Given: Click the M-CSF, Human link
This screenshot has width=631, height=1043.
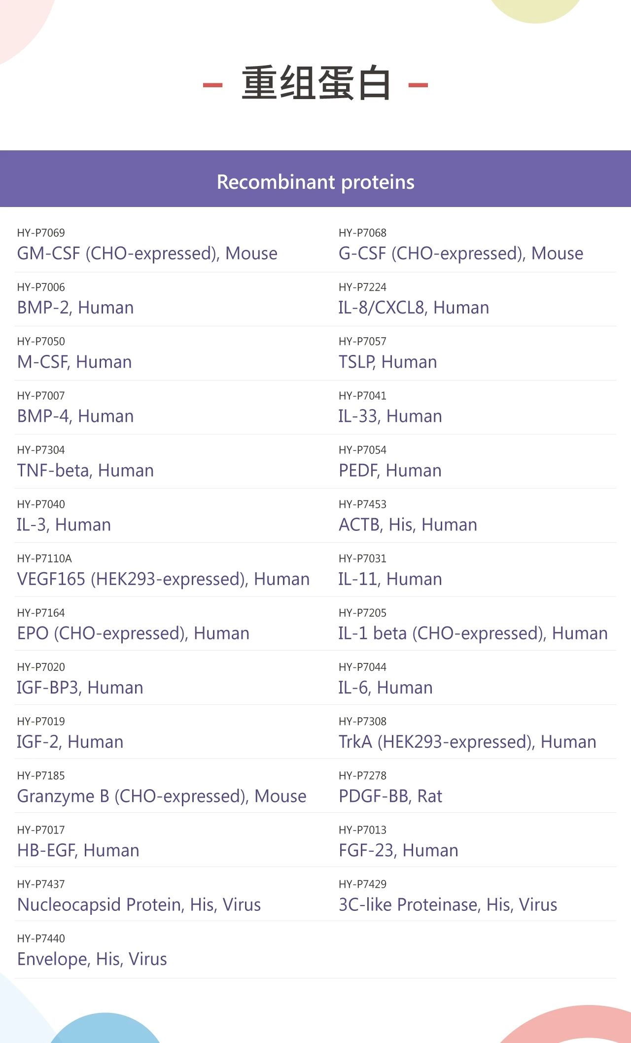Looking at the screenshot, I should click(74, 362).
